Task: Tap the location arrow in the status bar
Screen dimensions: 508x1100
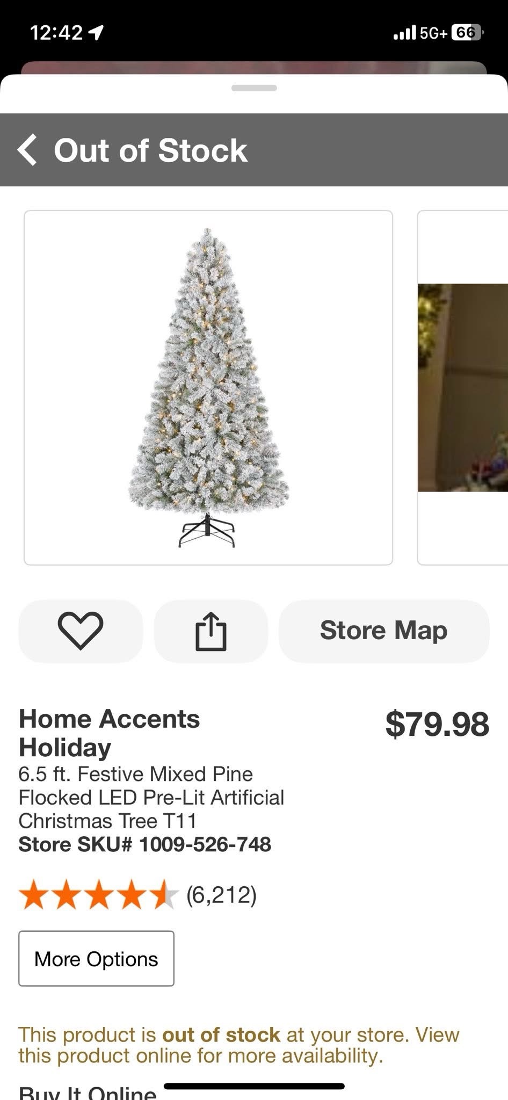Action: pos(96,34)
